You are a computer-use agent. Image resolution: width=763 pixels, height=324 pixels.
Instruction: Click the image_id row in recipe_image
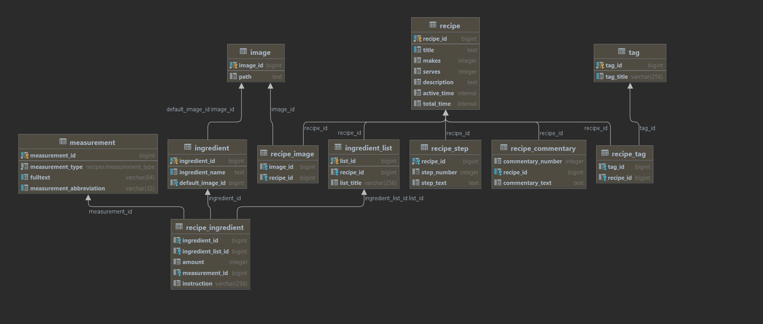(x=288, y=167)
